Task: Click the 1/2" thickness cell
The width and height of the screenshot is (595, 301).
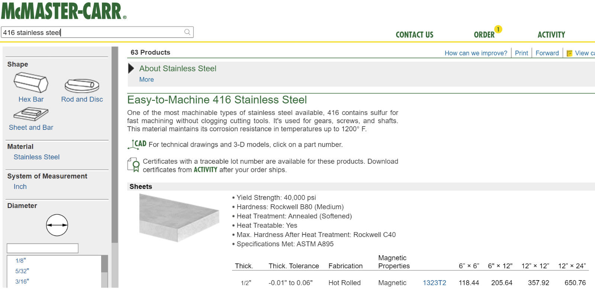Action: [x=246, y=283]
